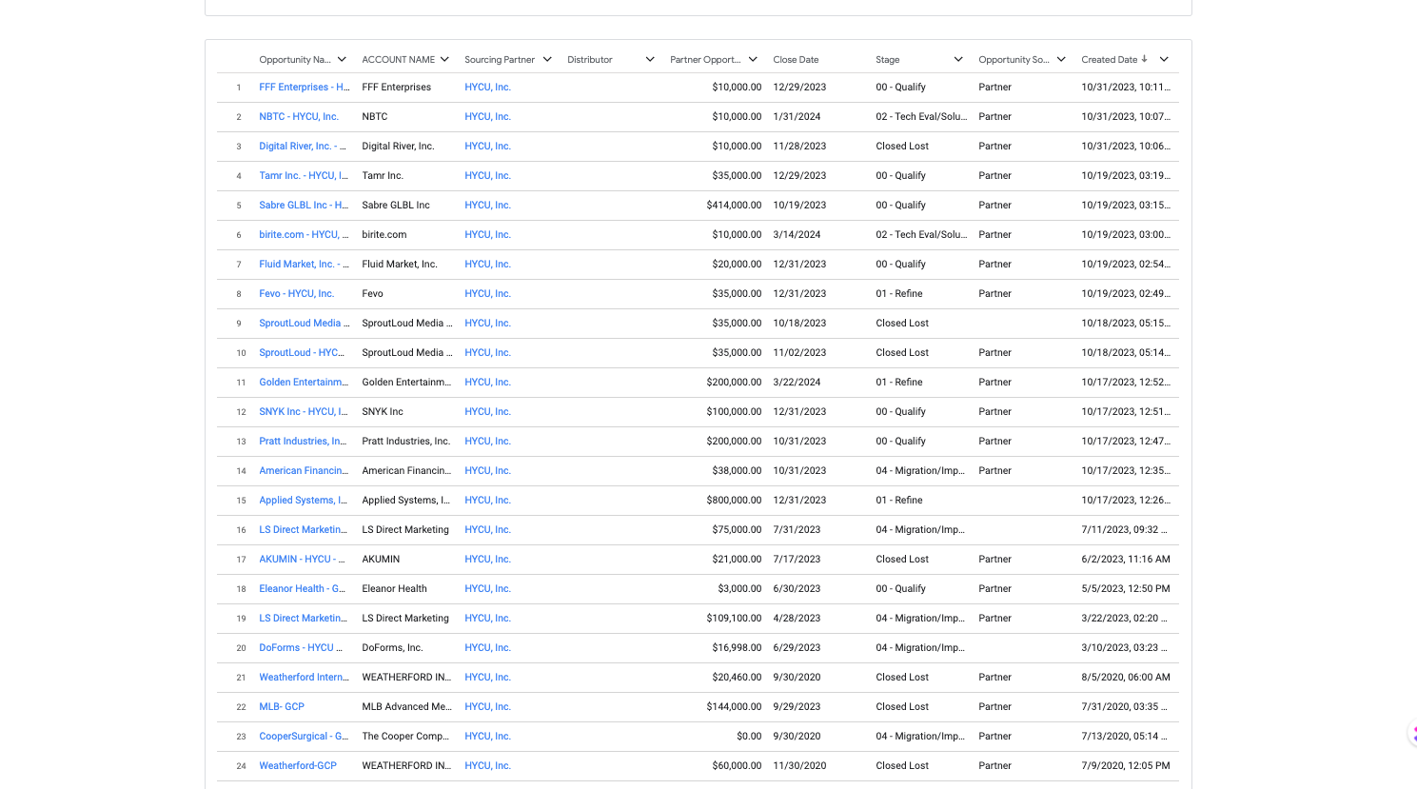Image resolution: width=1417 pixels, height=789 pixels.
Task: Open the Tamr Inc. - HYCU opportunity link
Action: (304, 176)
